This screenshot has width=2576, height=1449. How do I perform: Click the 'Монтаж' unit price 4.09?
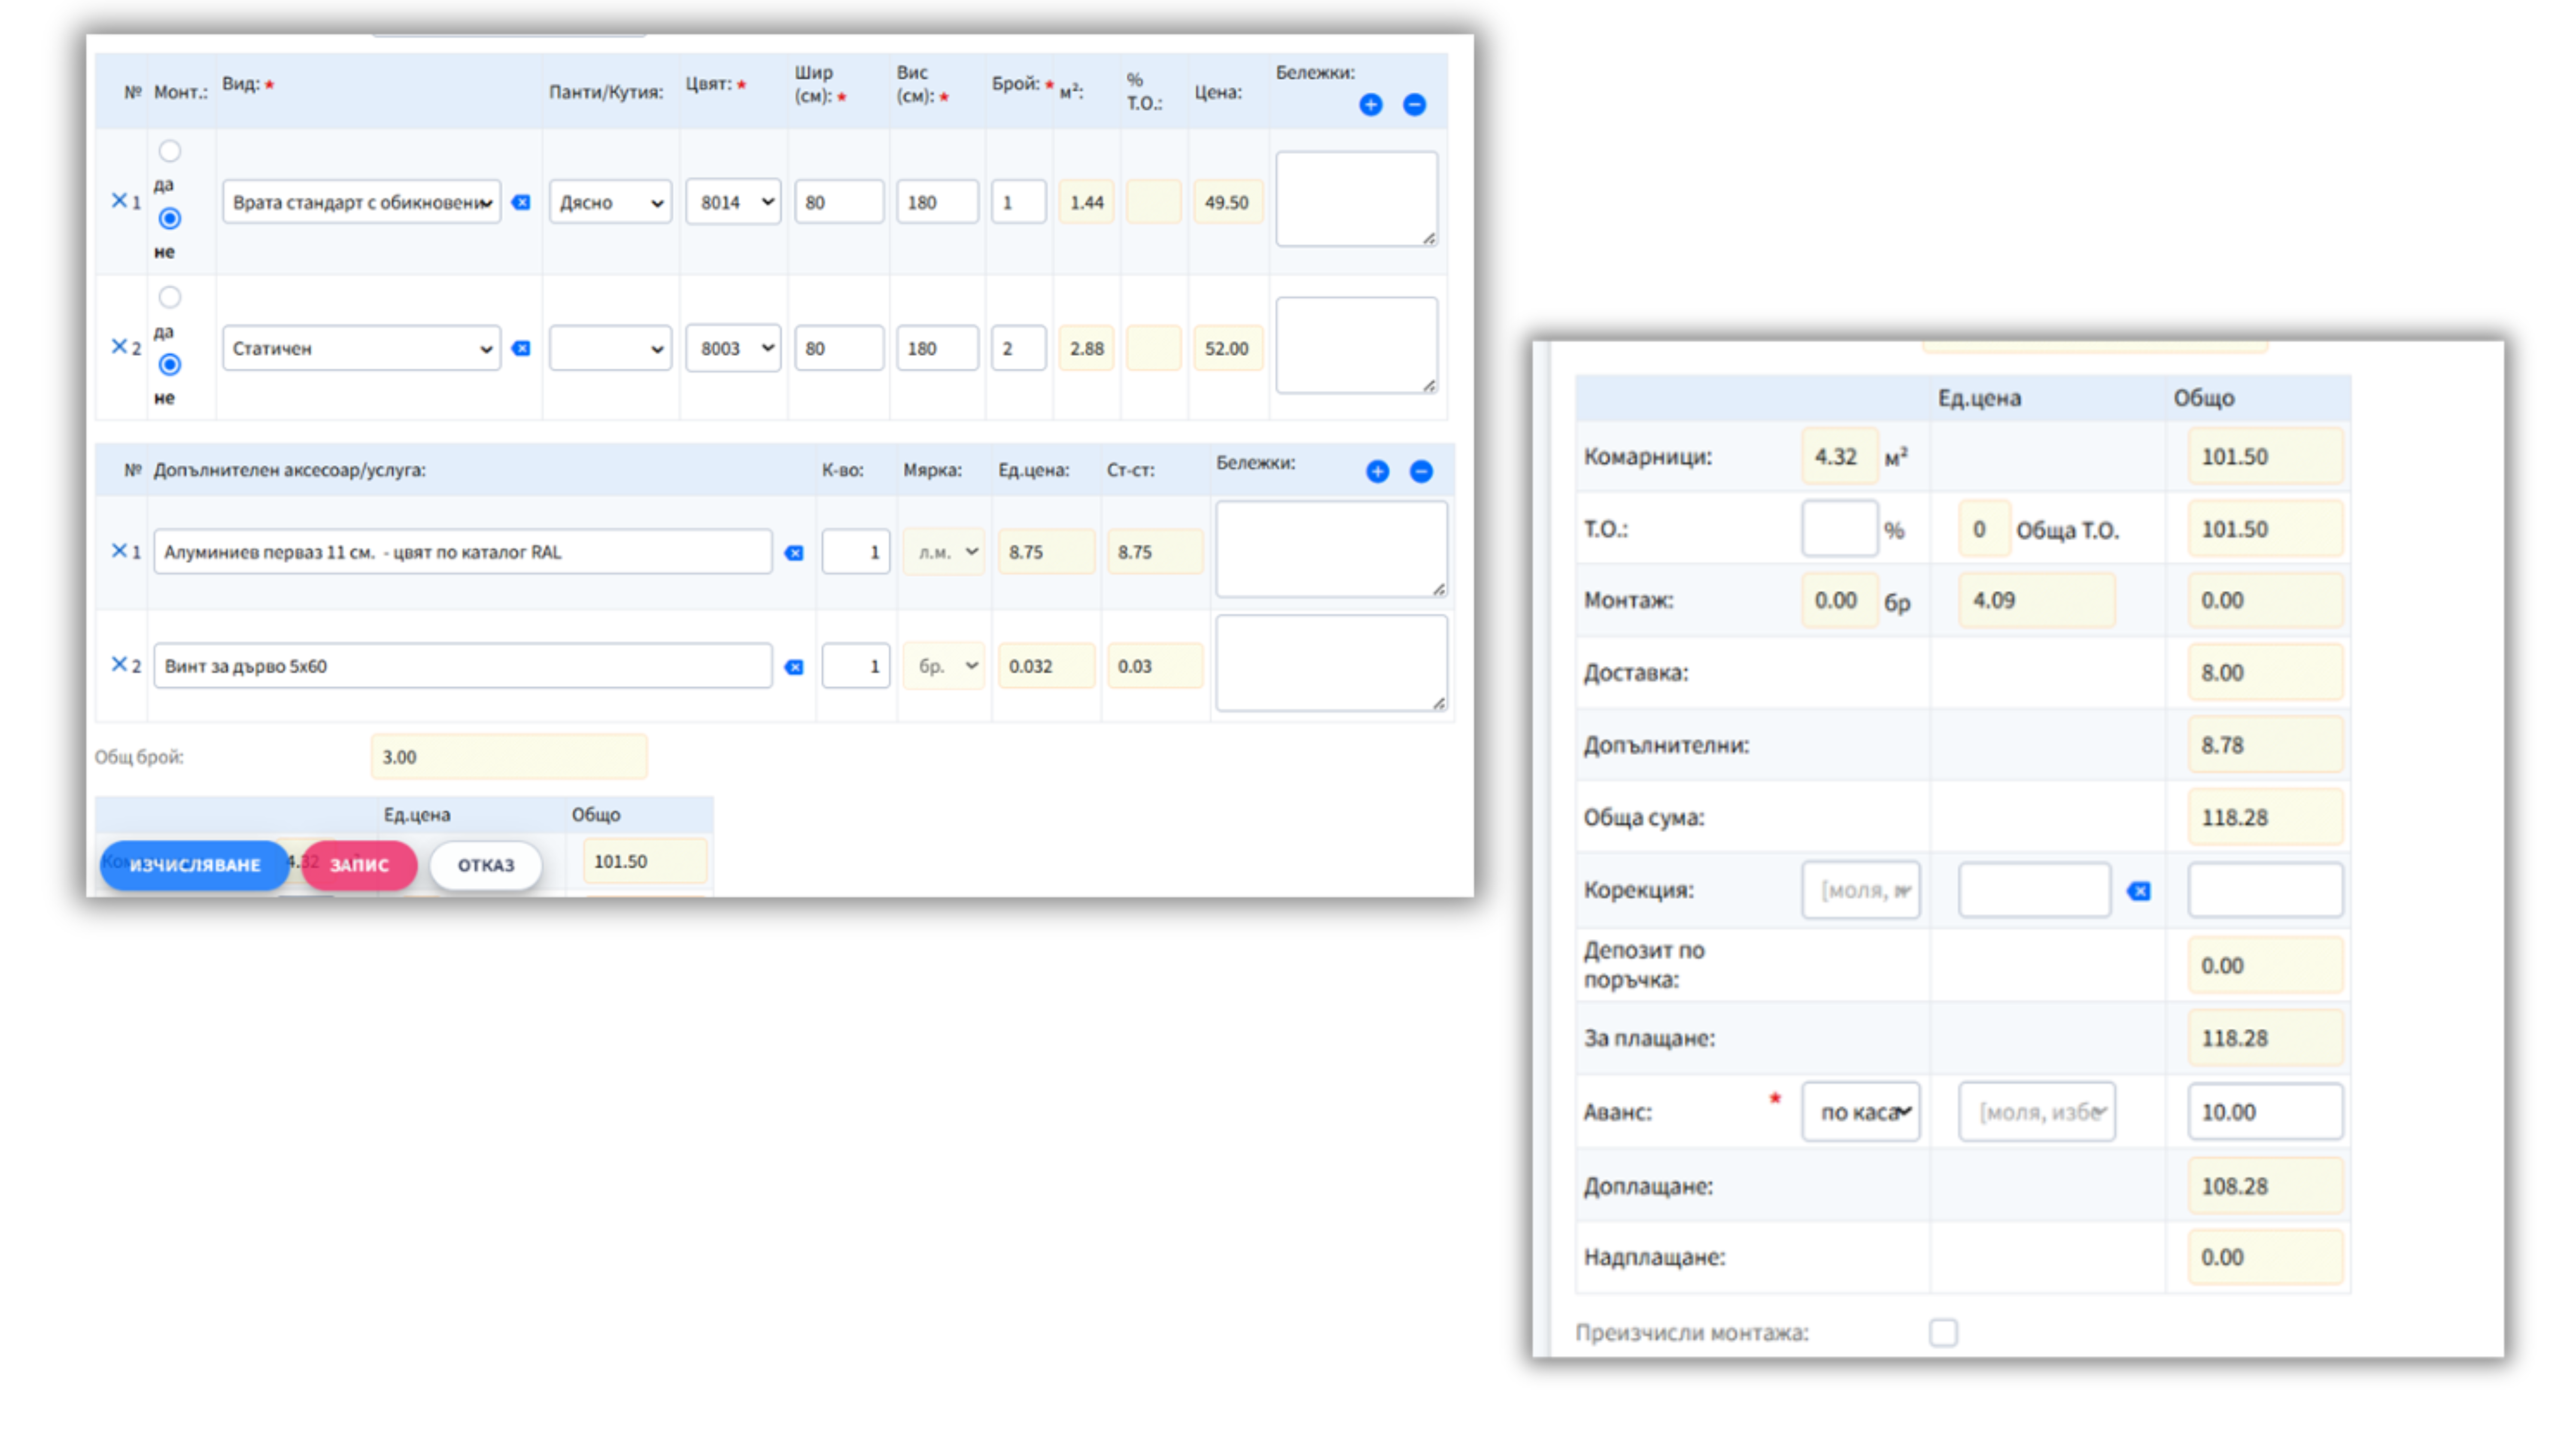point(2037,600)
